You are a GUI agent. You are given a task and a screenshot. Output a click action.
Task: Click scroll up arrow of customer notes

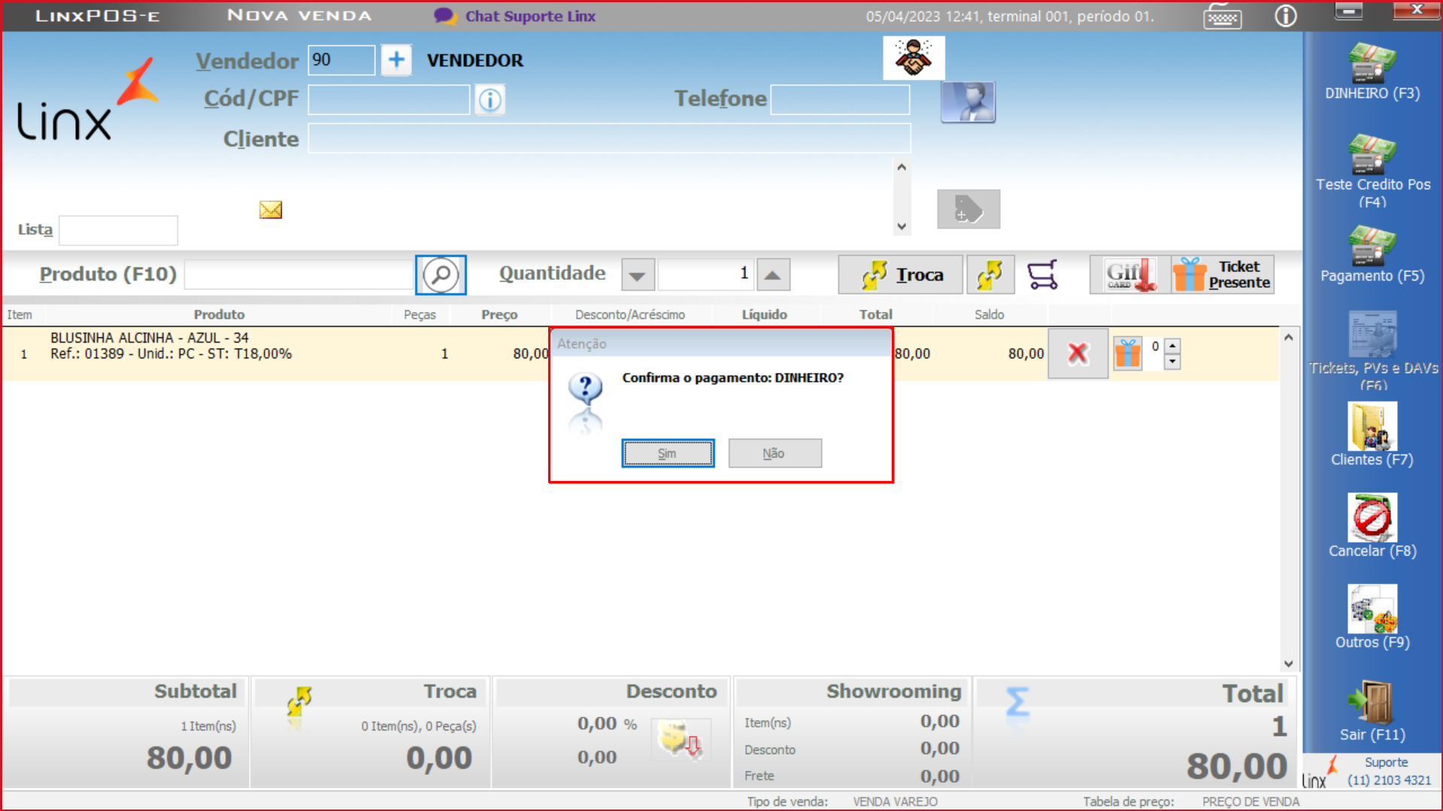tap(902, 168)
